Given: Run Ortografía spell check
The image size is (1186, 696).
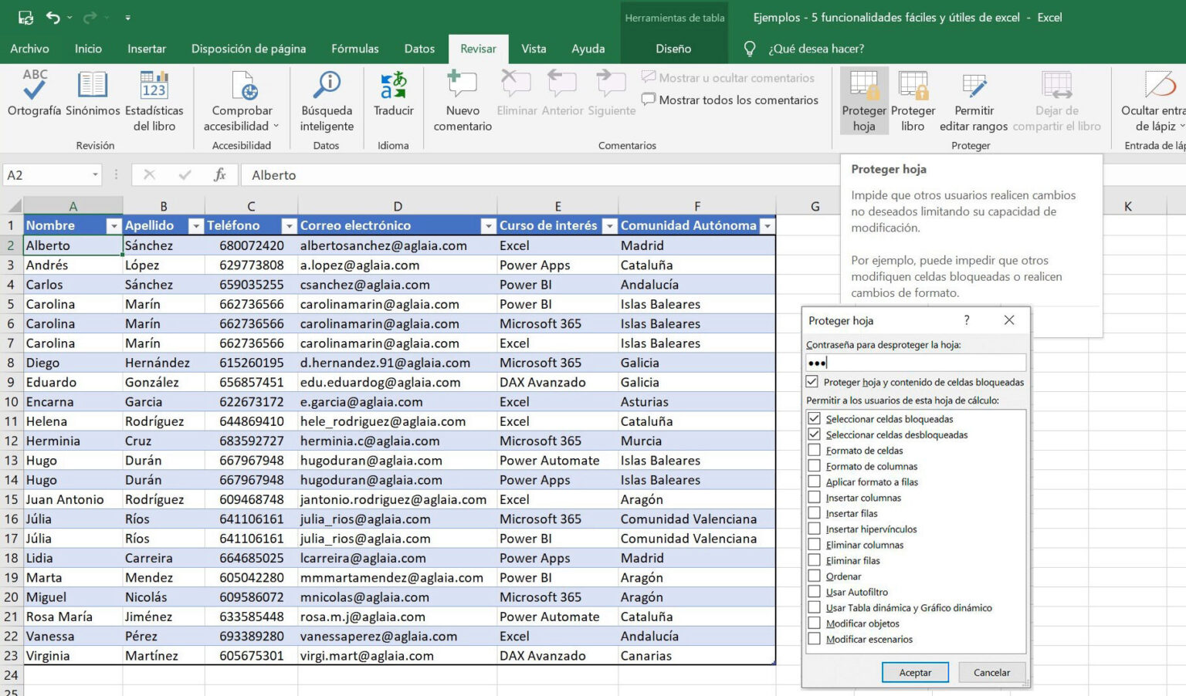Looking at the screenshot, I should pos(32,97).
